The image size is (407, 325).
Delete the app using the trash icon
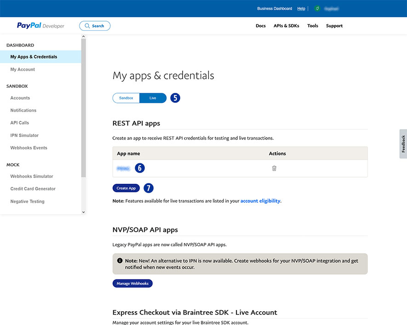coord(274,168)
